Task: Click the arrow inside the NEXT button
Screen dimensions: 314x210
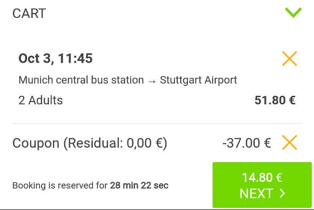Action: (282, 193)
